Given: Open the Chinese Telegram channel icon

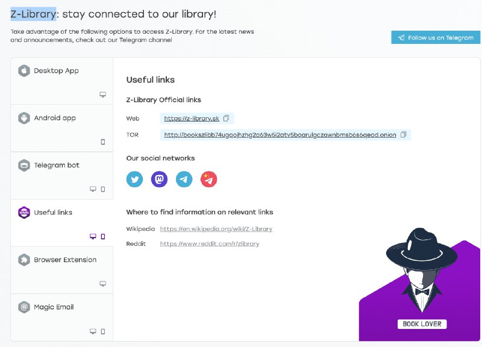Looking at the screenshot, I should pos(208,179).
